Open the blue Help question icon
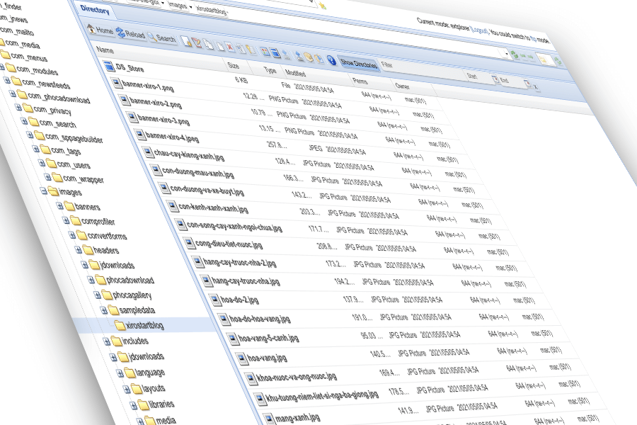This screenshot has width=637, height=425. point(331,61)
